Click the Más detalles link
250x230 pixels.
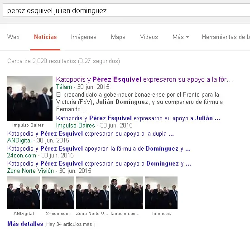pos(25,224)
